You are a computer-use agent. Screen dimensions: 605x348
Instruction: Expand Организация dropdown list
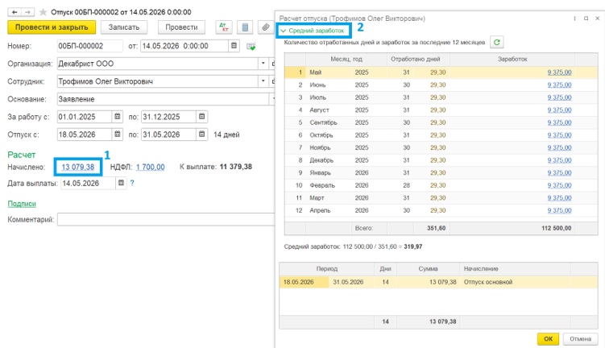[x=263, y=64]
